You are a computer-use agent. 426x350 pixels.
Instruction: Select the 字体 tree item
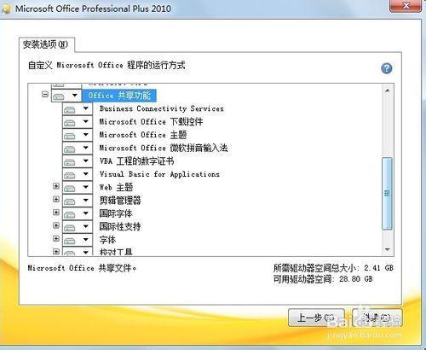tap(107, 240)
